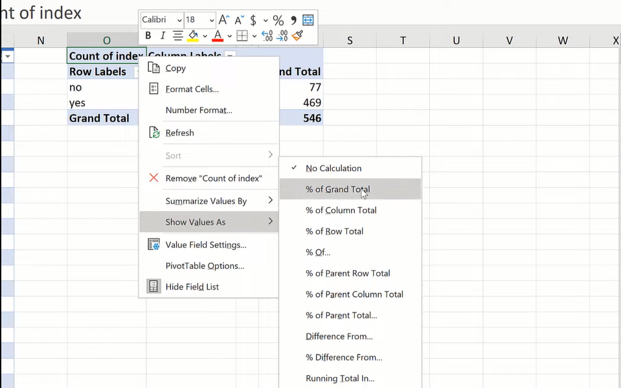The width and height of the screenshot is (621, 388).
Task: Toggle italic in the mini toolbar
Action: 163,36
